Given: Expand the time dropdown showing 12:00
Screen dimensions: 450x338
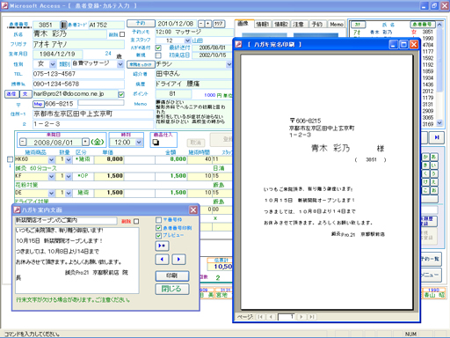Looking at the screenshot, I should [139, 143].
